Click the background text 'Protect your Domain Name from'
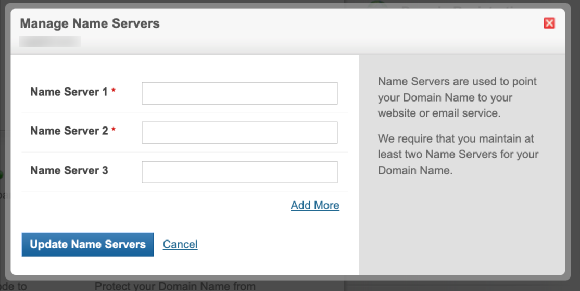The height and width of the screenshot is (291, 580). pos(175,286)
